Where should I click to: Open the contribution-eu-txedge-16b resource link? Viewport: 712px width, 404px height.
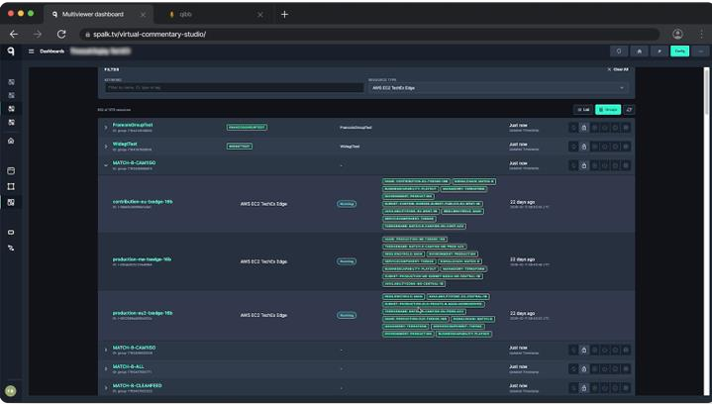click(143, 202)
